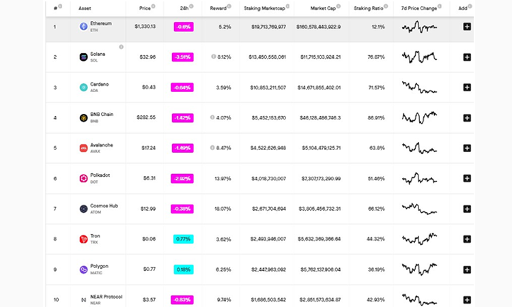The image size is (512, 307).
Task: Add Avalanche using its plus icon
Action: (467, 148)
